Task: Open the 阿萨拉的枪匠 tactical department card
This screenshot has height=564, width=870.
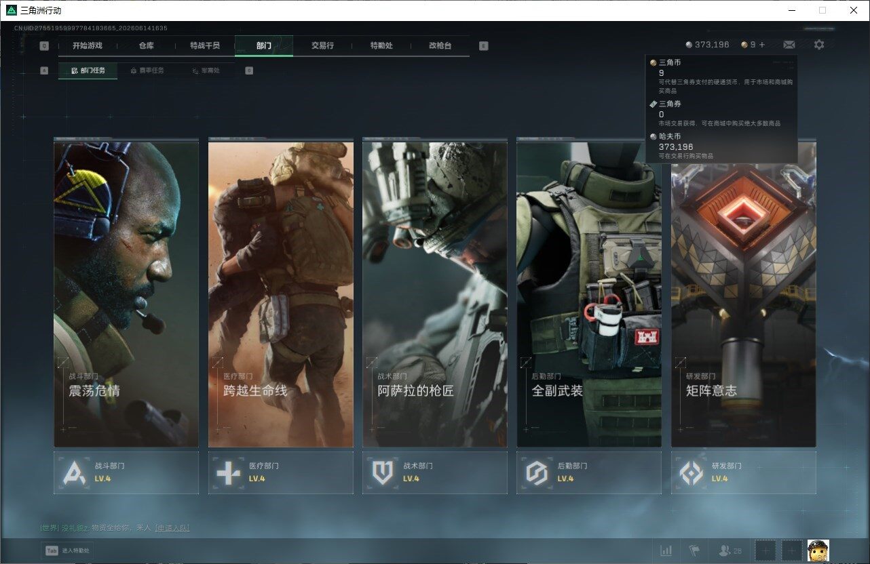Action: click(435, 293)
